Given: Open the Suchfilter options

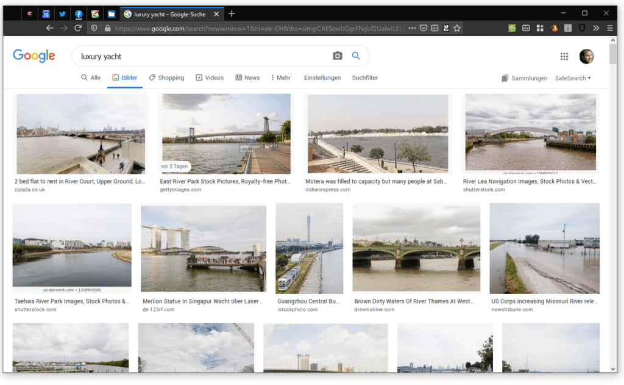Looking at the screenshot, I should pos(365,77).
